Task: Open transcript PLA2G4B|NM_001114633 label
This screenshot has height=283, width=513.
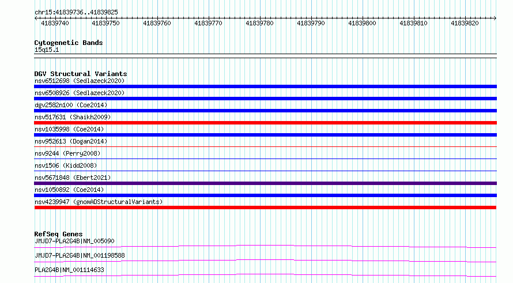Action: point(69,270)
